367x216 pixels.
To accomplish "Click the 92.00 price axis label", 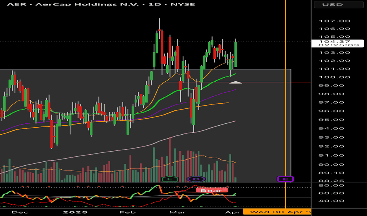I will pos(332,146).
